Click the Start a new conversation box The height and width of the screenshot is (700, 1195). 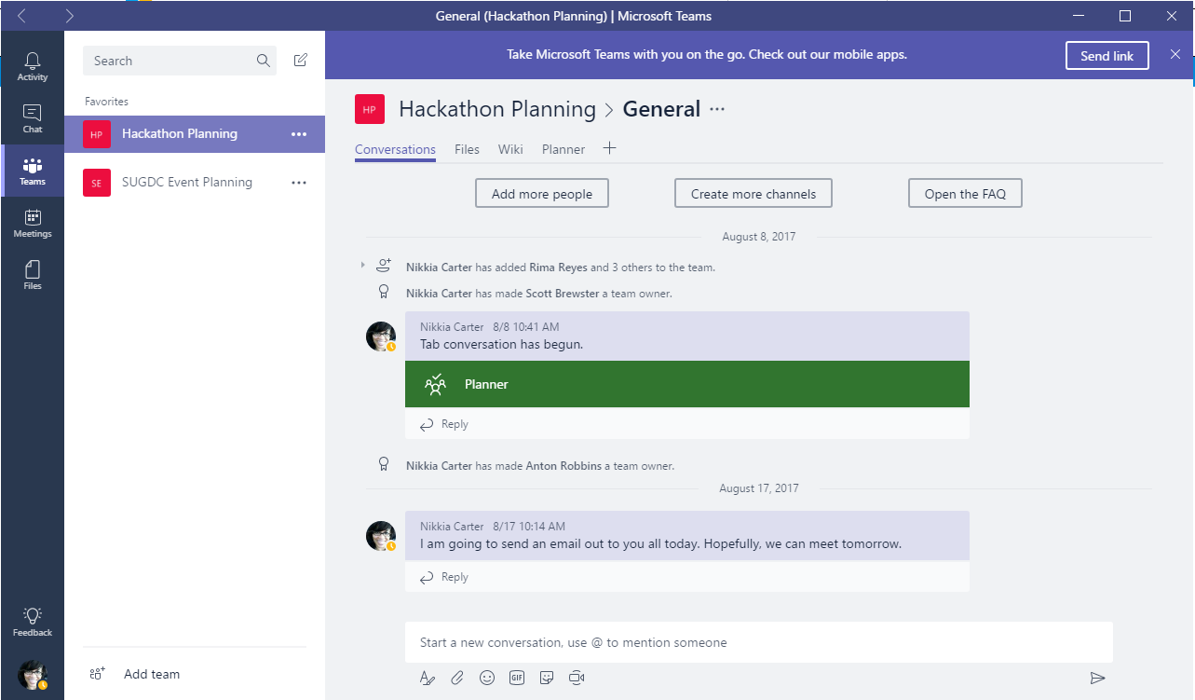click(759, 642)
